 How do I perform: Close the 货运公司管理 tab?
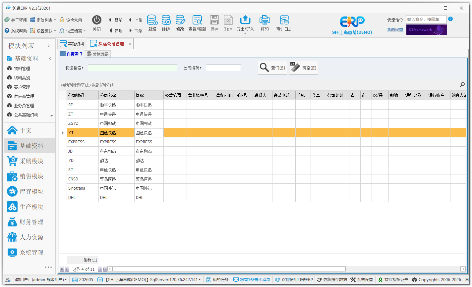click(130, 44)
